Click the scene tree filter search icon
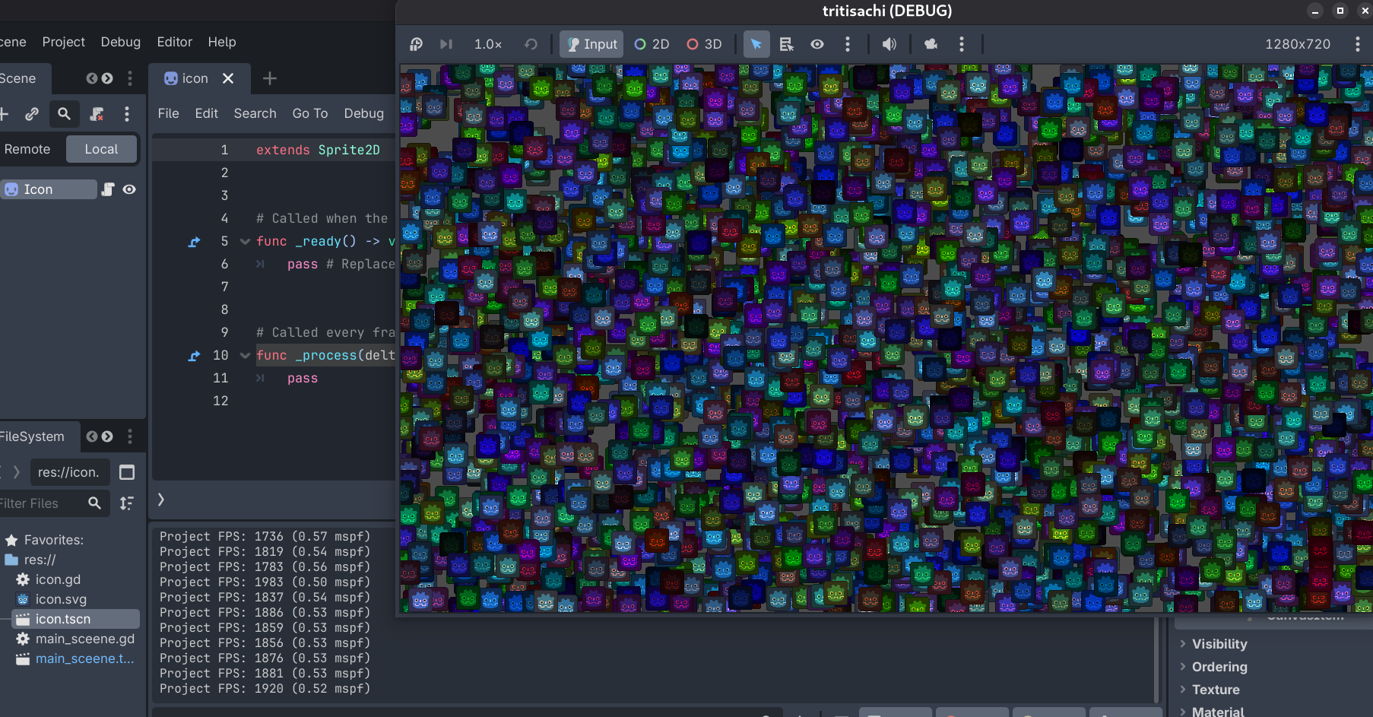This screenshot has height=717, width=1373. point(64,114)
